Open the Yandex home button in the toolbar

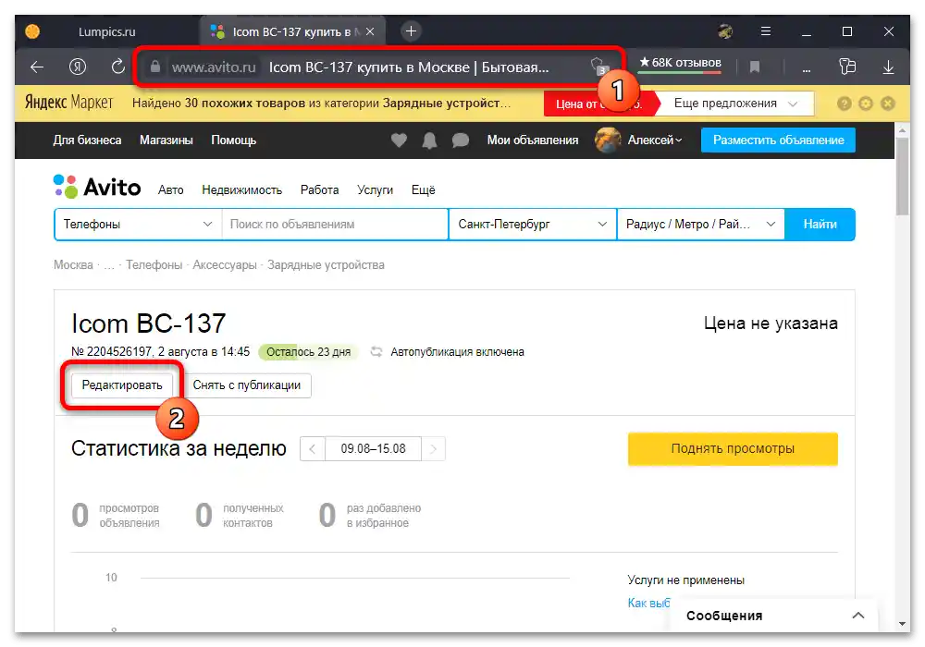[78, 67]
